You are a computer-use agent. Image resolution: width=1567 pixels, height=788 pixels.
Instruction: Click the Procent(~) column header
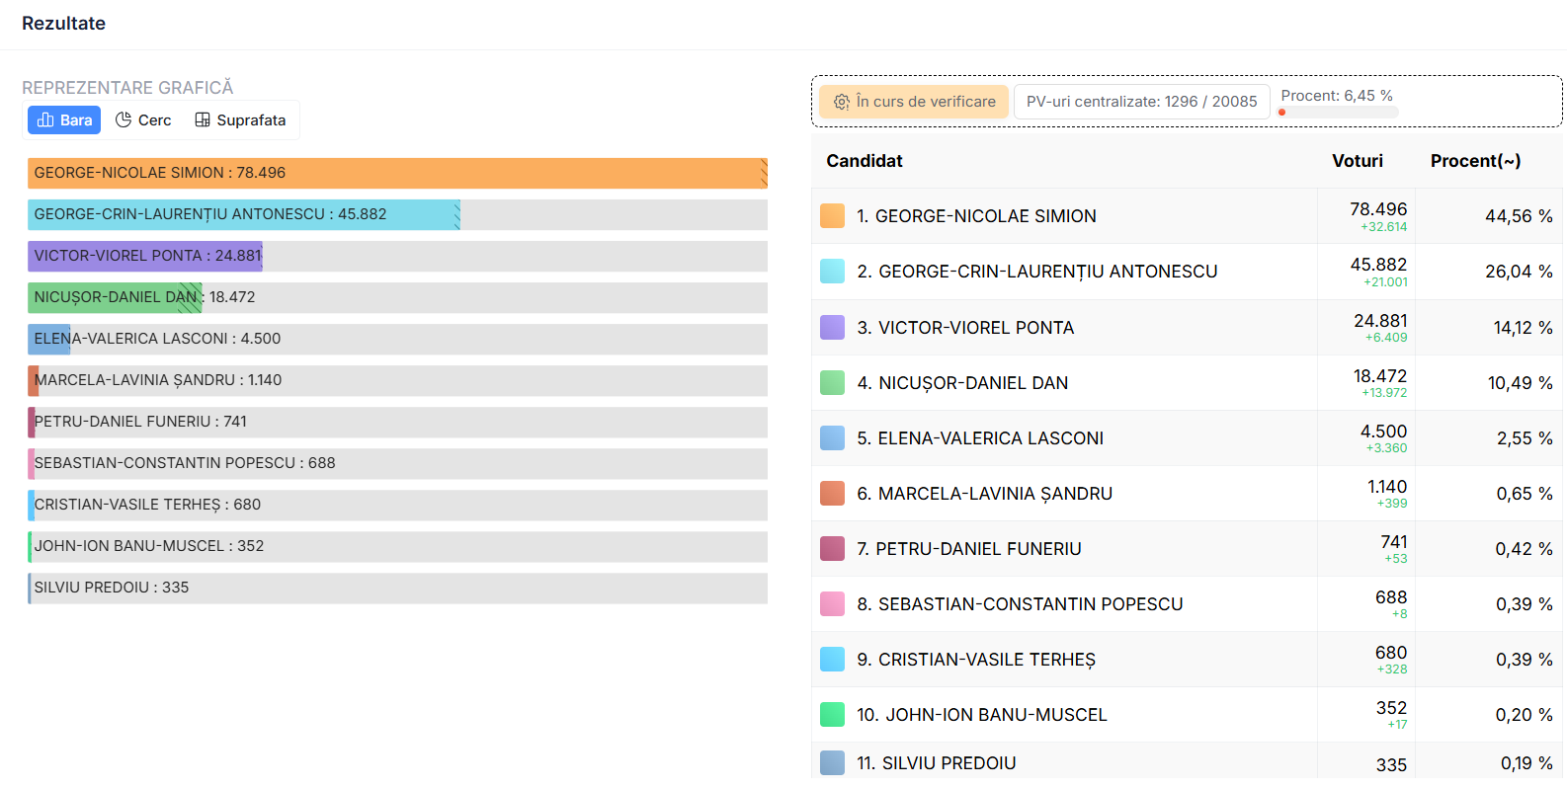coord(1475,161)
